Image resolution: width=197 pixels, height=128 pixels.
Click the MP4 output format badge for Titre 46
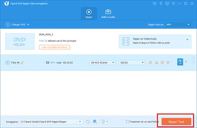[x=180, y=62]
